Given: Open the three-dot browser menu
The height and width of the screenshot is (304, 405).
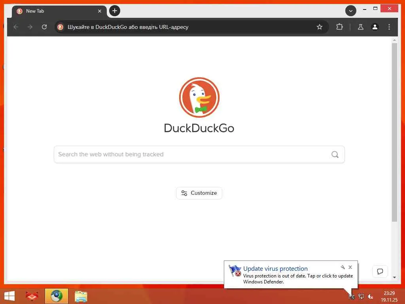Looking at the screenshot, I should (x=389, y=27).
